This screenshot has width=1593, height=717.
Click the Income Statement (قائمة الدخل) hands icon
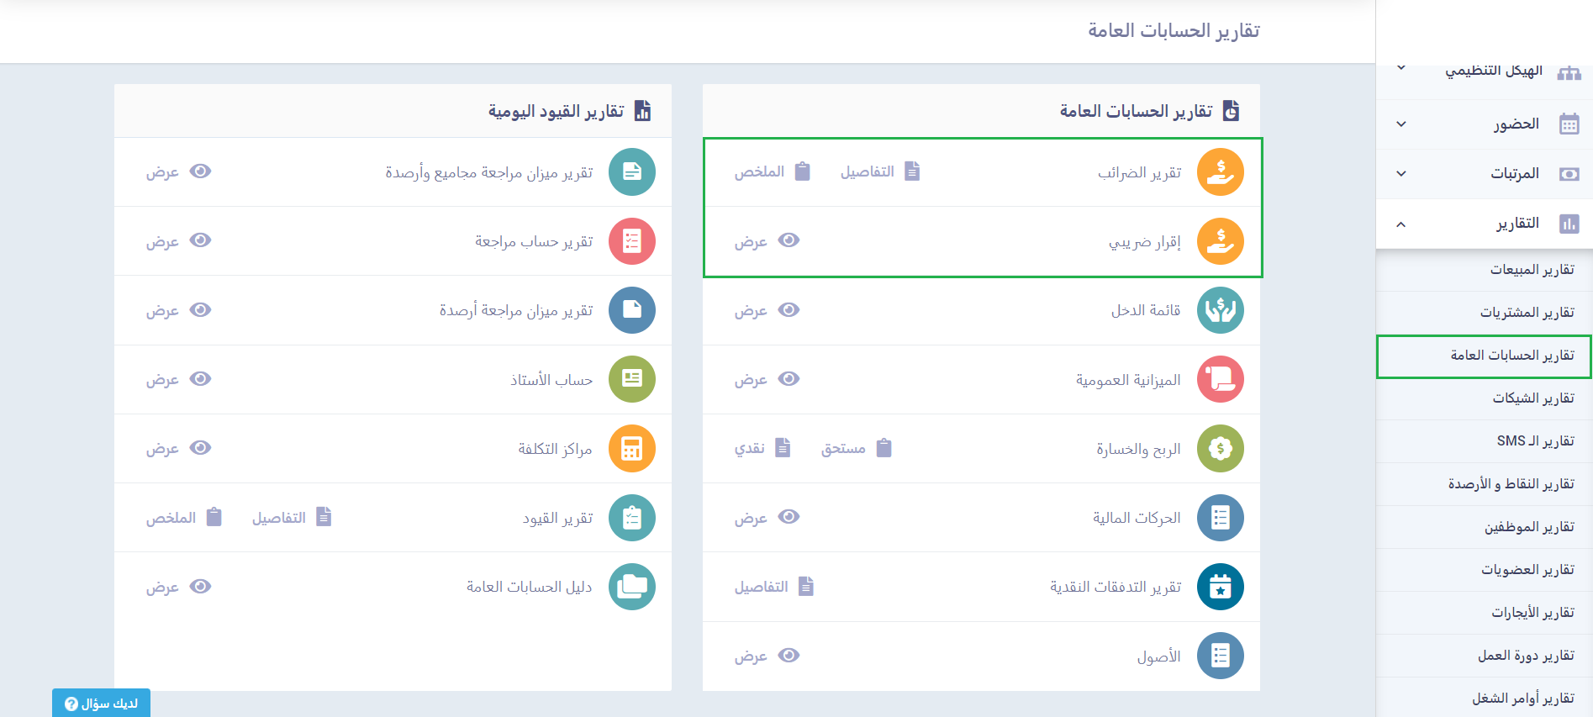click(x=1220, y=310)
